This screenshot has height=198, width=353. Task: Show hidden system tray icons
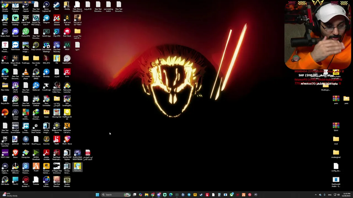[x=316, y=195]
